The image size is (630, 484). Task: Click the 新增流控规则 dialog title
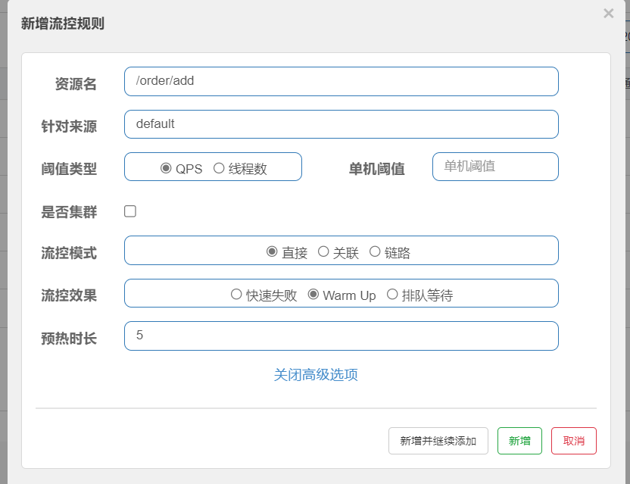tap(63, 23)
